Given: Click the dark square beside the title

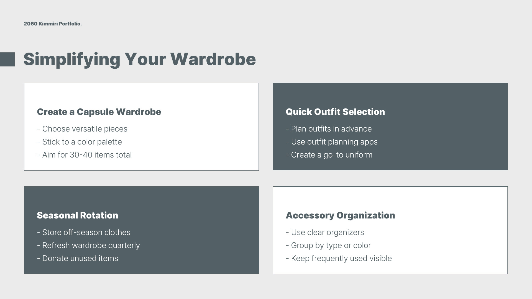Looking at the screenshot, I should [x=7, y=59].
